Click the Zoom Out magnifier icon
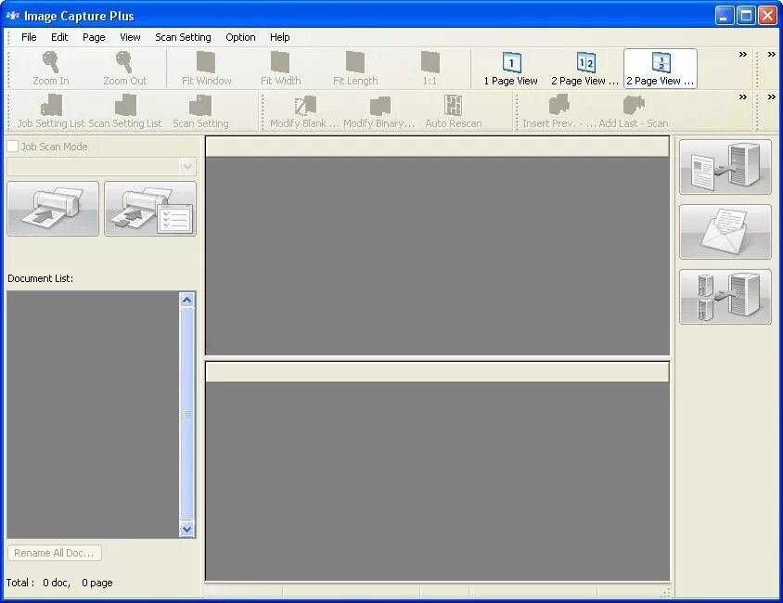Viewport: 783px width, 603px height. (123, 62)
